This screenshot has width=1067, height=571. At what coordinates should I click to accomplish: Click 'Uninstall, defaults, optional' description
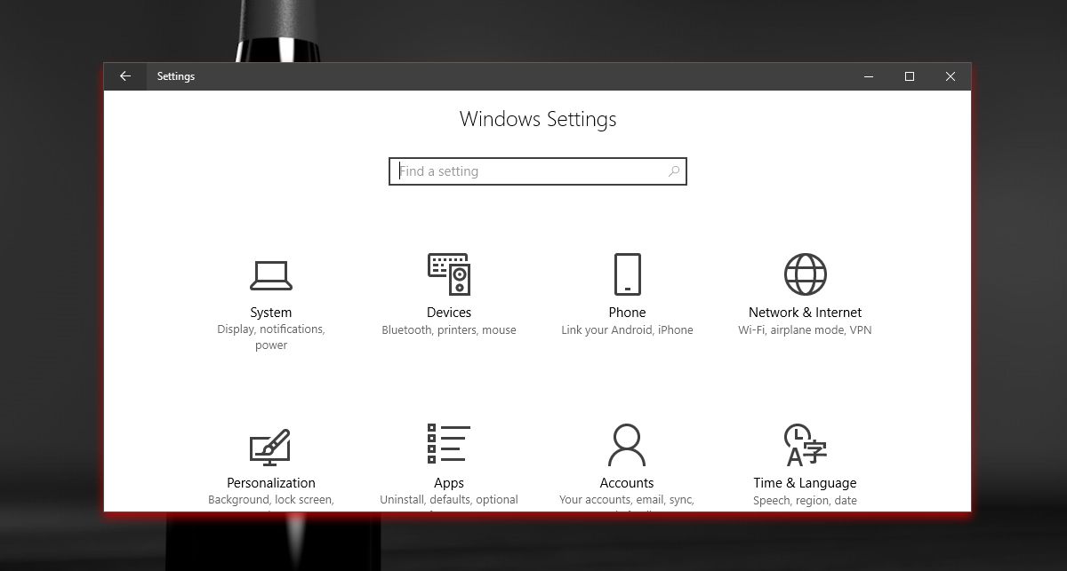pyautogui.click(x=449, y=500)
